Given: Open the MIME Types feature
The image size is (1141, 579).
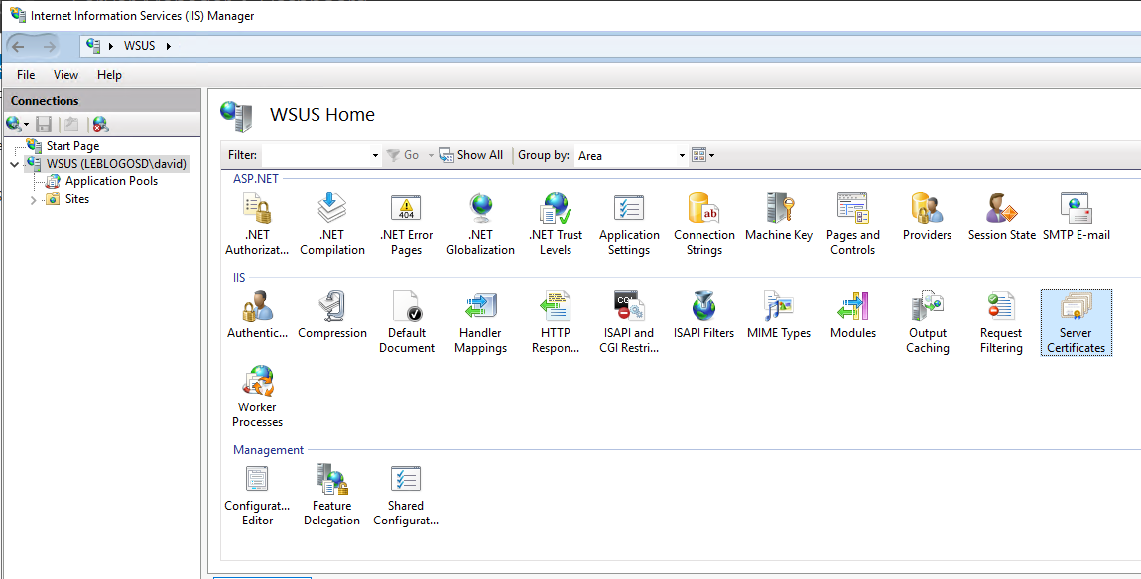Looking at the screenshot, I should [x=779, y=315].
